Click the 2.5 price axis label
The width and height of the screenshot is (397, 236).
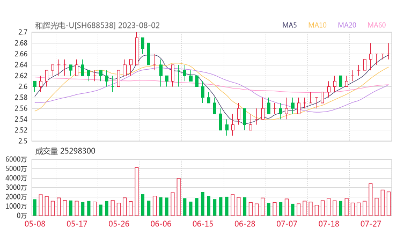coord(23,141)
